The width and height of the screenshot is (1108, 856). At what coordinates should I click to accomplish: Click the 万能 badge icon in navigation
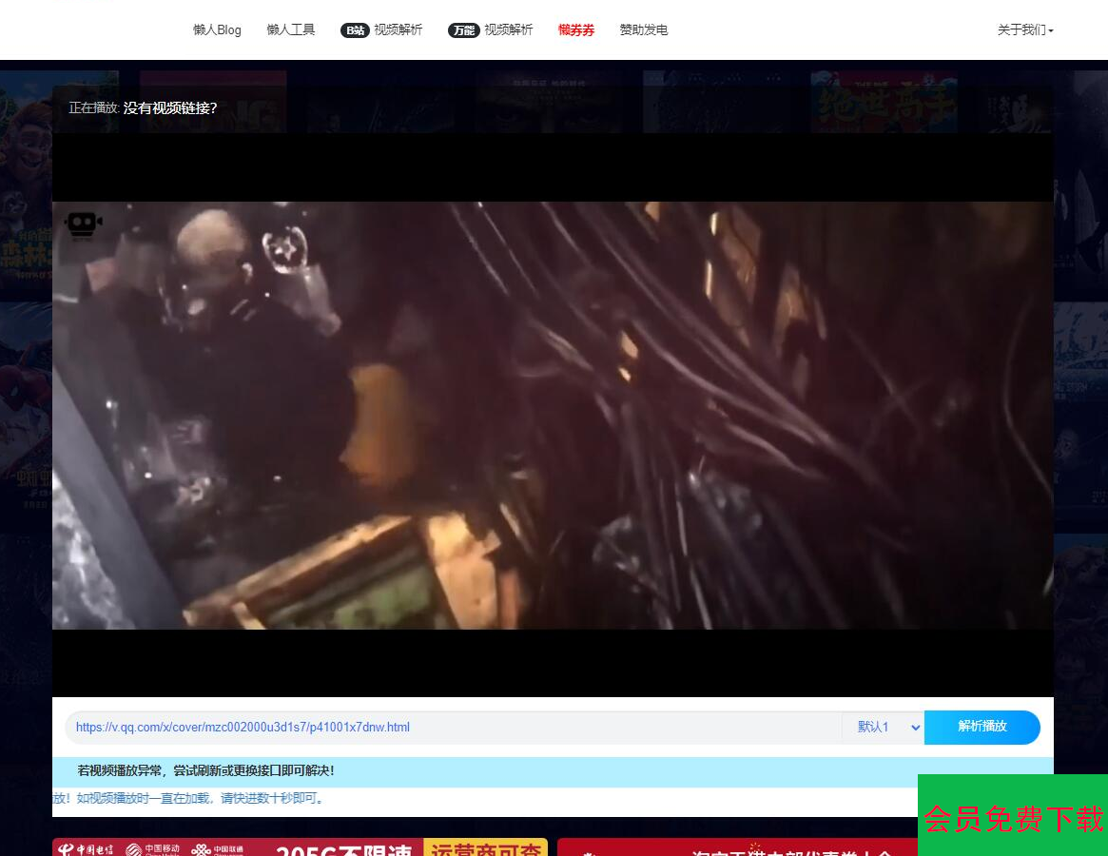[x=462, y=30]
